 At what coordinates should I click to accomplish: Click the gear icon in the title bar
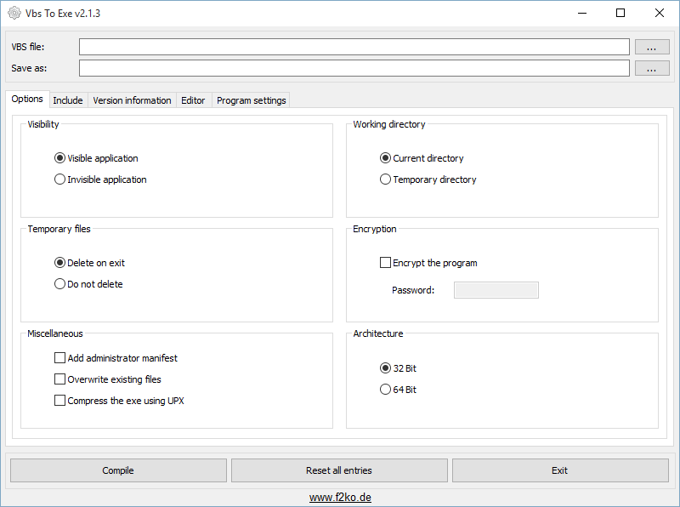point(14,14)
